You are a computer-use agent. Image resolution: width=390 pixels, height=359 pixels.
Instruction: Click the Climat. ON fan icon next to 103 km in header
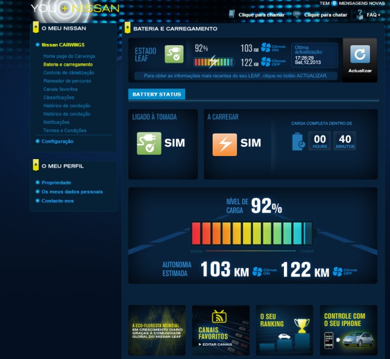(266, 48)
